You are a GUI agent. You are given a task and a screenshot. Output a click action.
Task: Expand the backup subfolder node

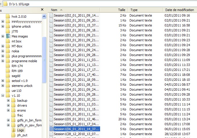pos(8,101)
